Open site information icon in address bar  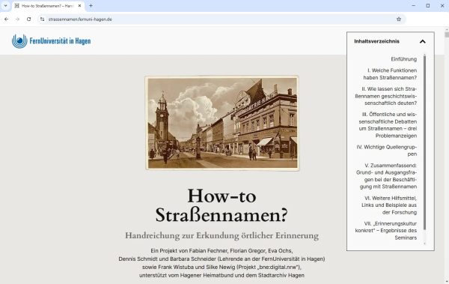pyautogui.click(x=42, y=19)
